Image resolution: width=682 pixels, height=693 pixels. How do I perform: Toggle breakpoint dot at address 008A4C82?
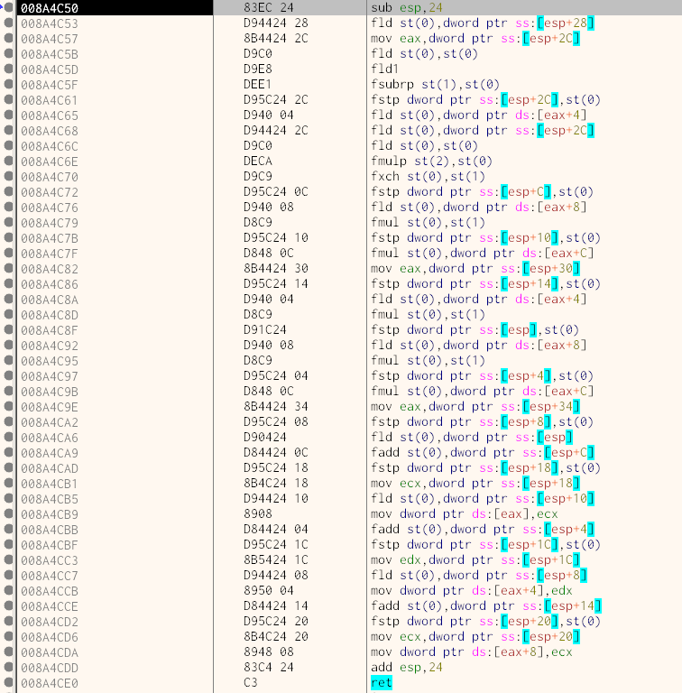pyautogui.click(x=8, y=268)
